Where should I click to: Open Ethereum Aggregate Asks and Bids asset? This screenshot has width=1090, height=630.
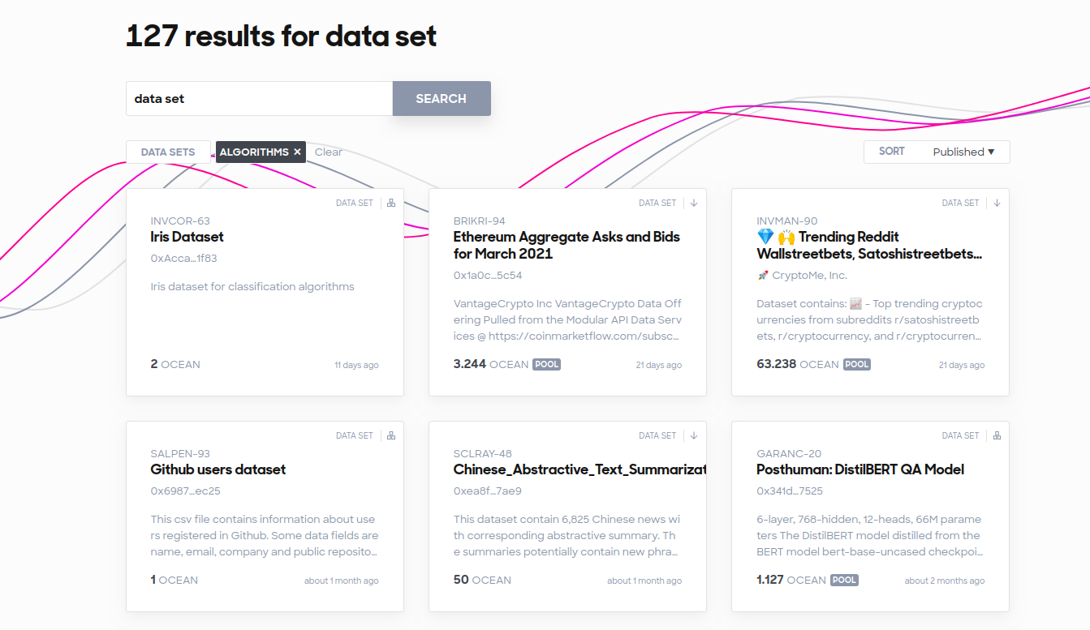pyautogui.click(x=566, y=245)
